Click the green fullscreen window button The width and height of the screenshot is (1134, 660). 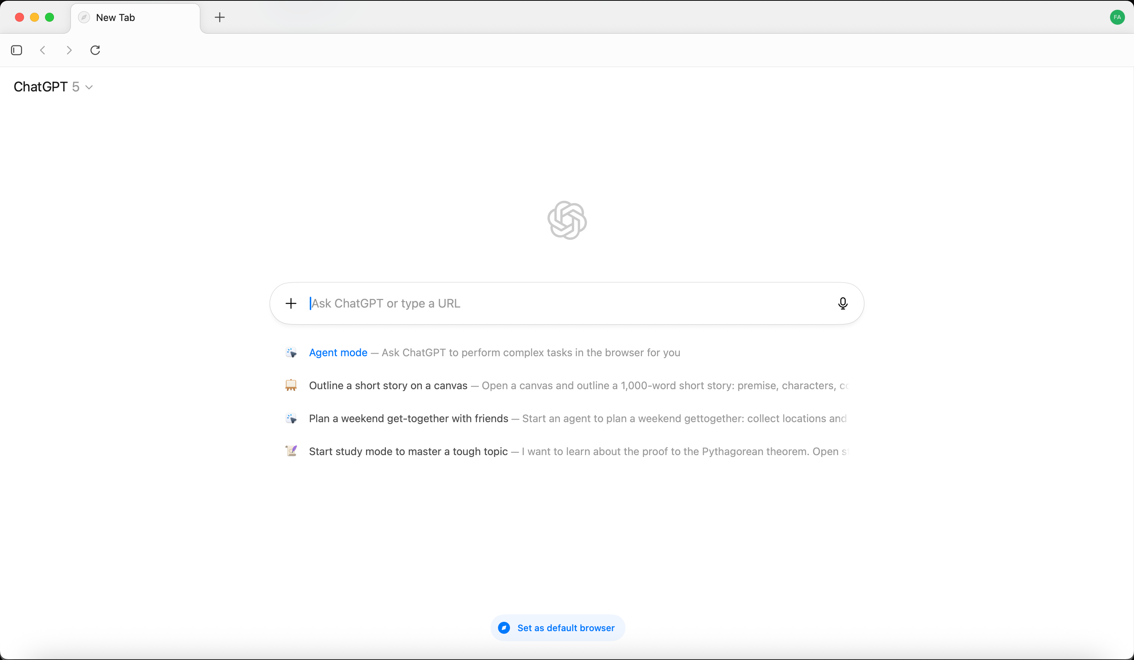tap(49, 18)
